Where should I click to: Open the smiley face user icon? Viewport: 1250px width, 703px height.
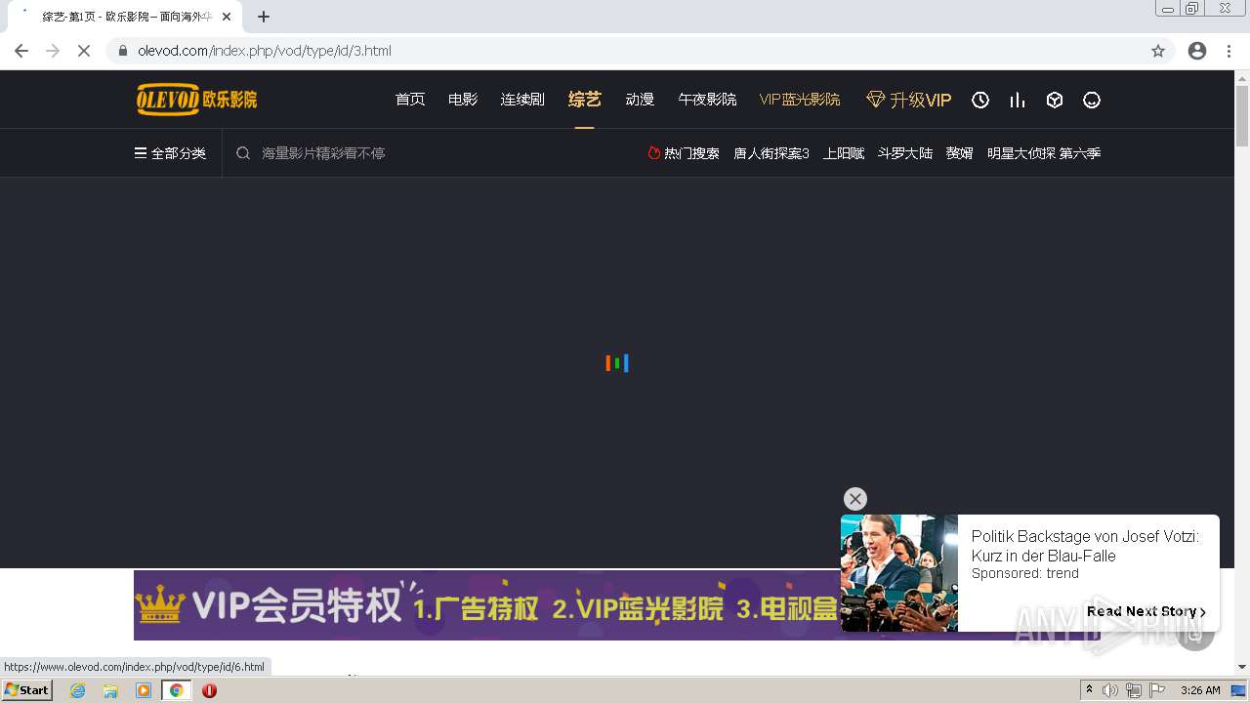1092,100
